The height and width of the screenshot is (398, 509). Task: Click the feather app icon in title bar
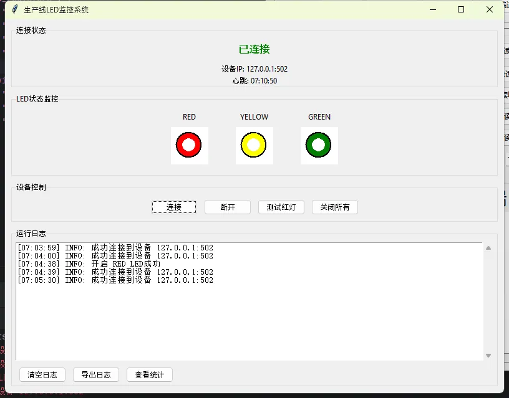point(14,9)
